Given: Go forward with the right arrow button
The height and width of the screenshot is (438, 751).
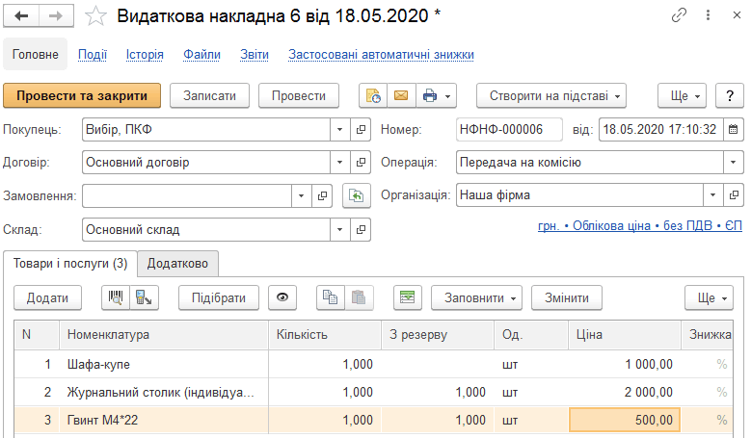Looking at the screenshot, I should coord(56,15).
